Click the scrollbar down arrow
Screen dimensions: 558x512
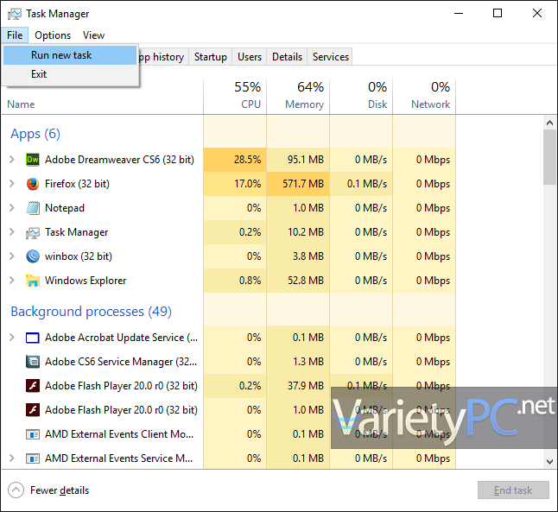(549, 461)
